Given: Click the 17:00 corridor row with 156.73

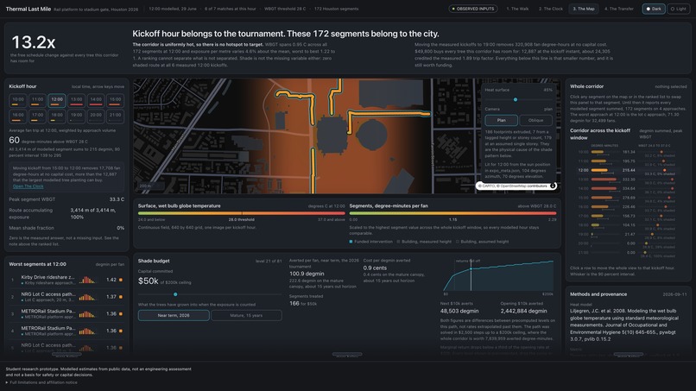Looking at the screenshot, I should click(628, 216).
